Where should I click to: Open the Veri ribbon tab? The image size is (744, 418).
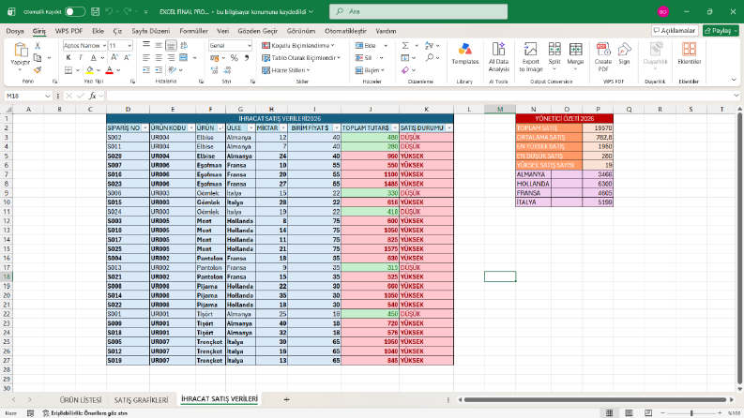(223, 31)
